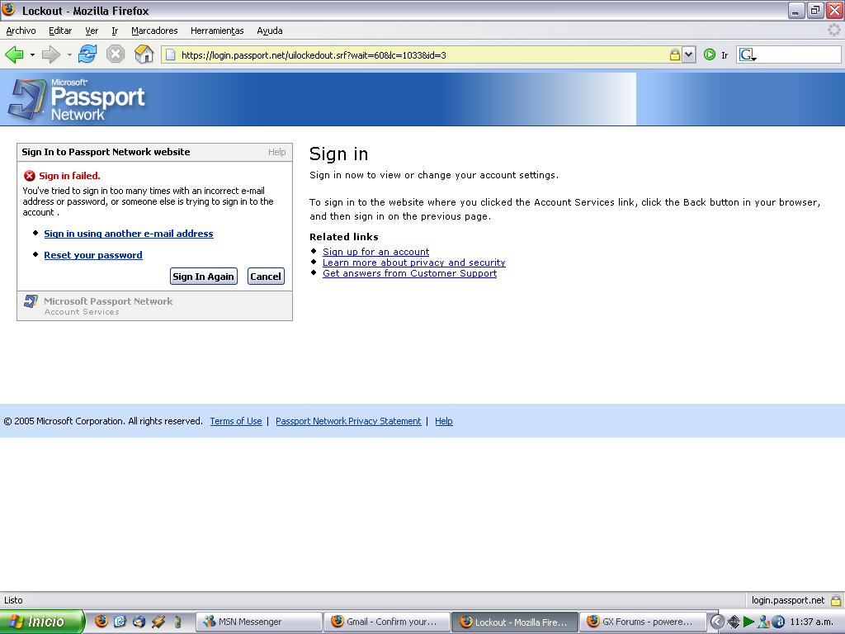Expand hidden system tray icons arrow

pos(717,622)
